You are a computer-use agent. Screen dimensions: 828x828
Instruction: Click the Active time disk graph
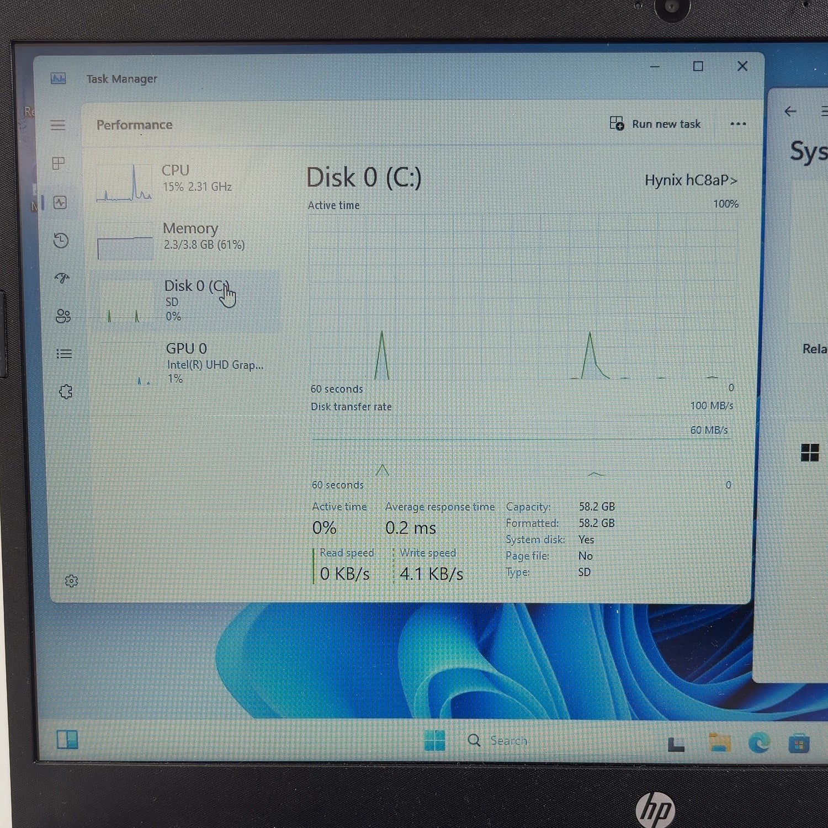pos(523,297)
